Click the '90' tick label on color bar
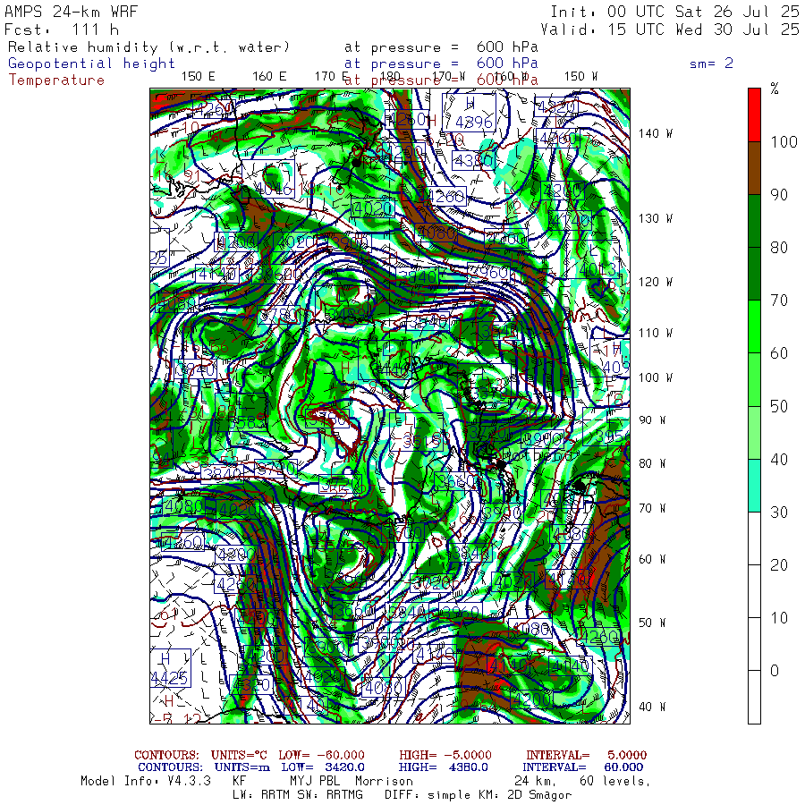The height and width of the screenshot is (805, 805). (x=779, y=195)
